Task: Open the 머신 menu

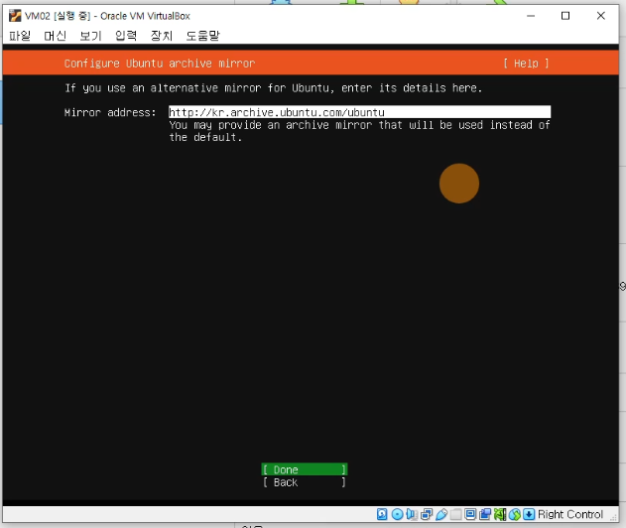Action: coord(56,36)
